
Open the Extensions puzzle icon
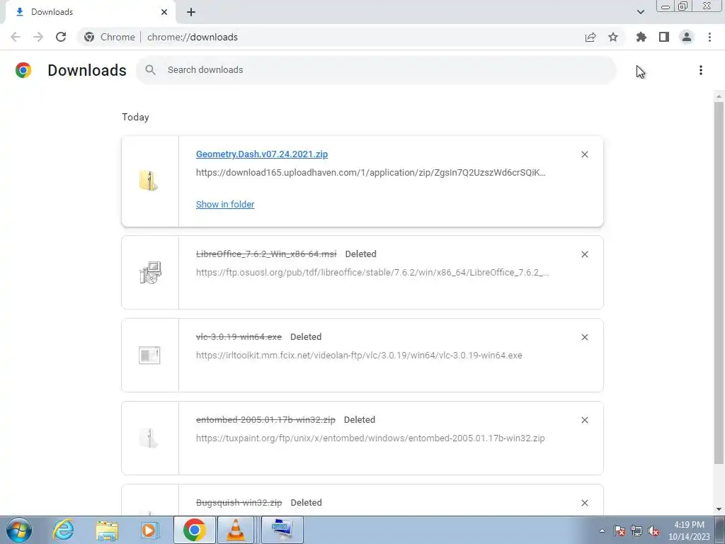coord(641,37)
